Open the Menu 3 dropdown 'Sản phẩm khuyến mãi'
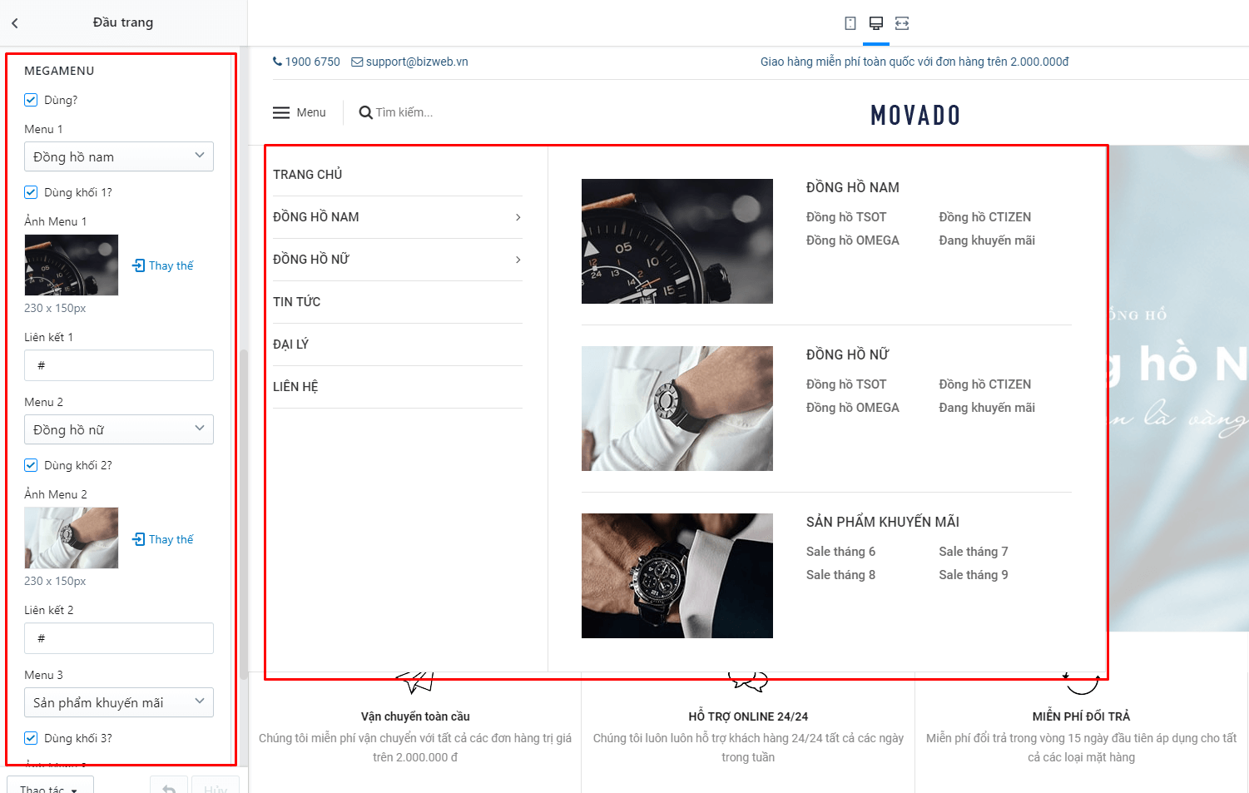 119,702
